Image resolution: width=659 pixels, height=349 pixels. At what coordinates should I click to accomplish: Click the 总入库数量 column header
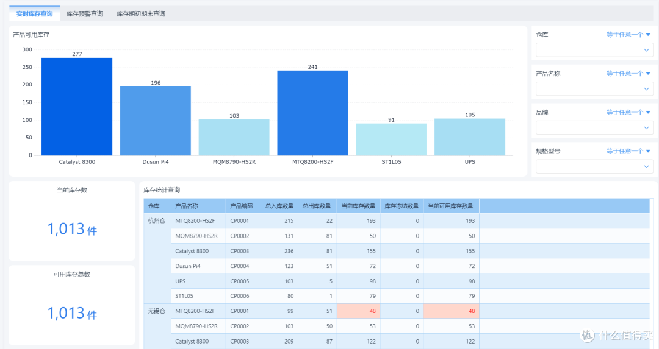point(279,206)
